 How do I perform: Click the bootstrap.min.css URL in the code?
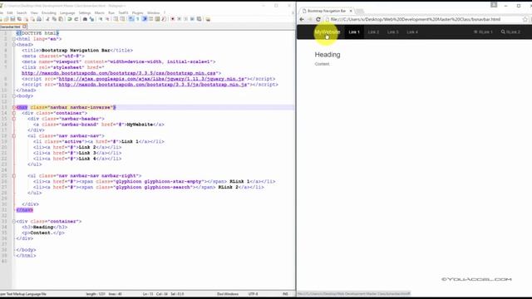pyautogui.click(x=119, y=73)
